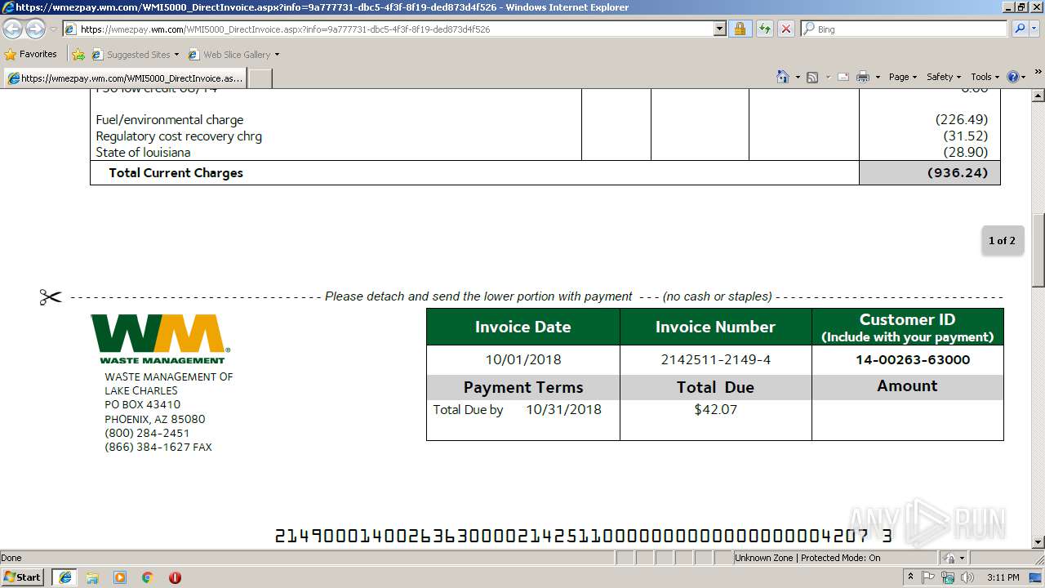Select phone number (800) 284-2451
Screen dimensions: 1045x588
(147, 433)
